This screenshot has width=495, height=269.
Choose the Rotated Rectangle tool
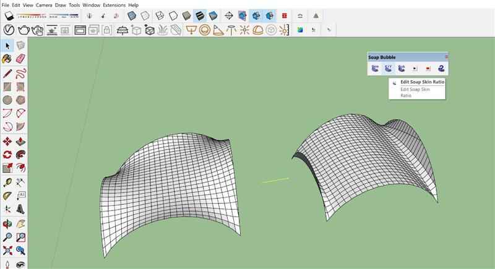click(x=20, y=87)
